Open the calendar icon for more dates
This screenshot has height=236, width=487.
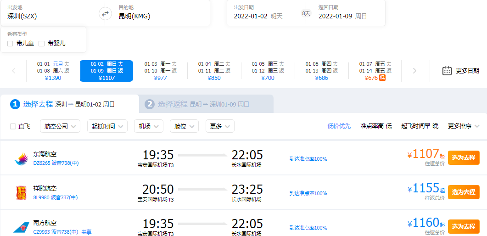(x=447, y=71)
